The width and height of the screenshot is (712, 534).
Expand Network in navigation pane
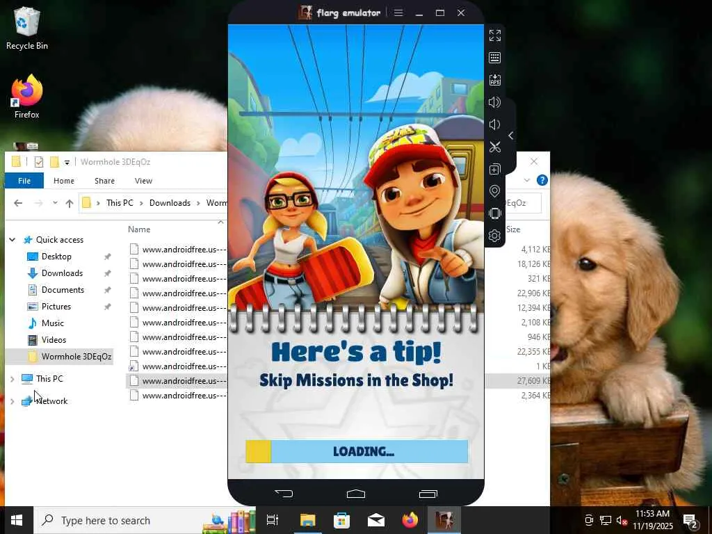tap(13, 401)
